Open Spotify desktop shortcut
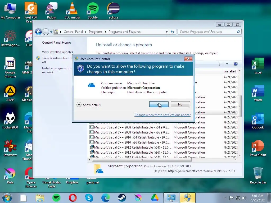The image size is (271, 203). click(x=93, y=11)
